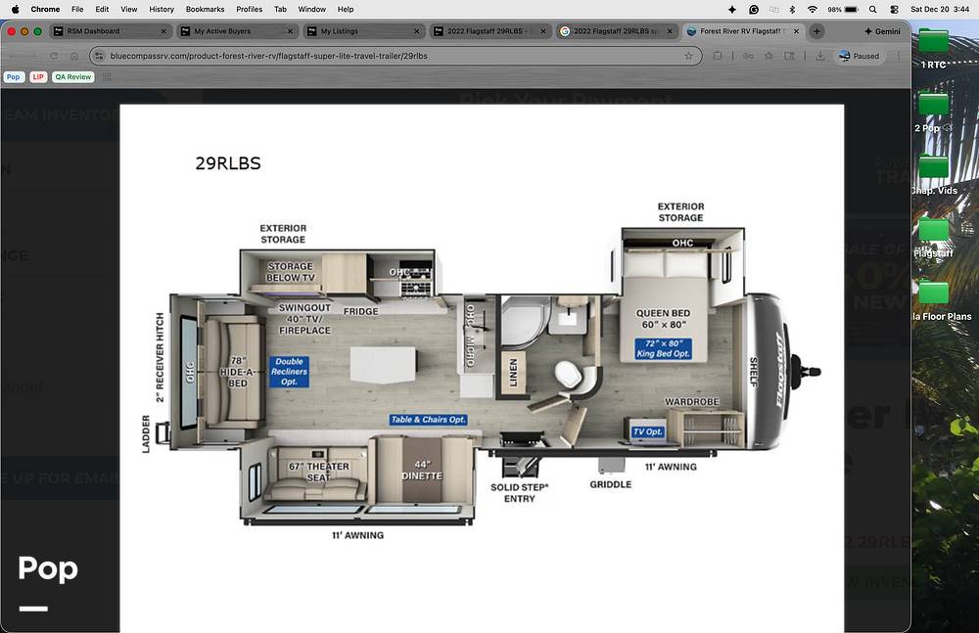Viewport: 979px width, 633px height.
Task: Open macOS Control Center toggles
Action: (x=894, y=9)
